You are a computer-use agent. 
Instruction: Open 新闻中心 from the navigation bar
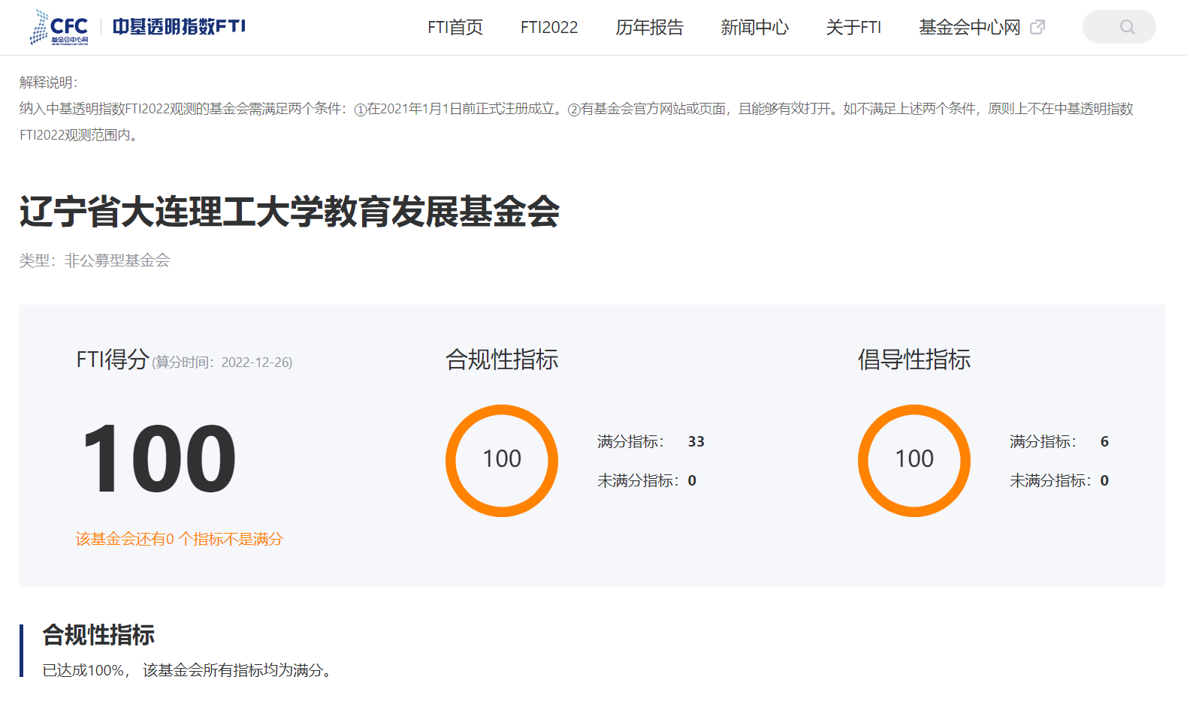tap(754, 28)
